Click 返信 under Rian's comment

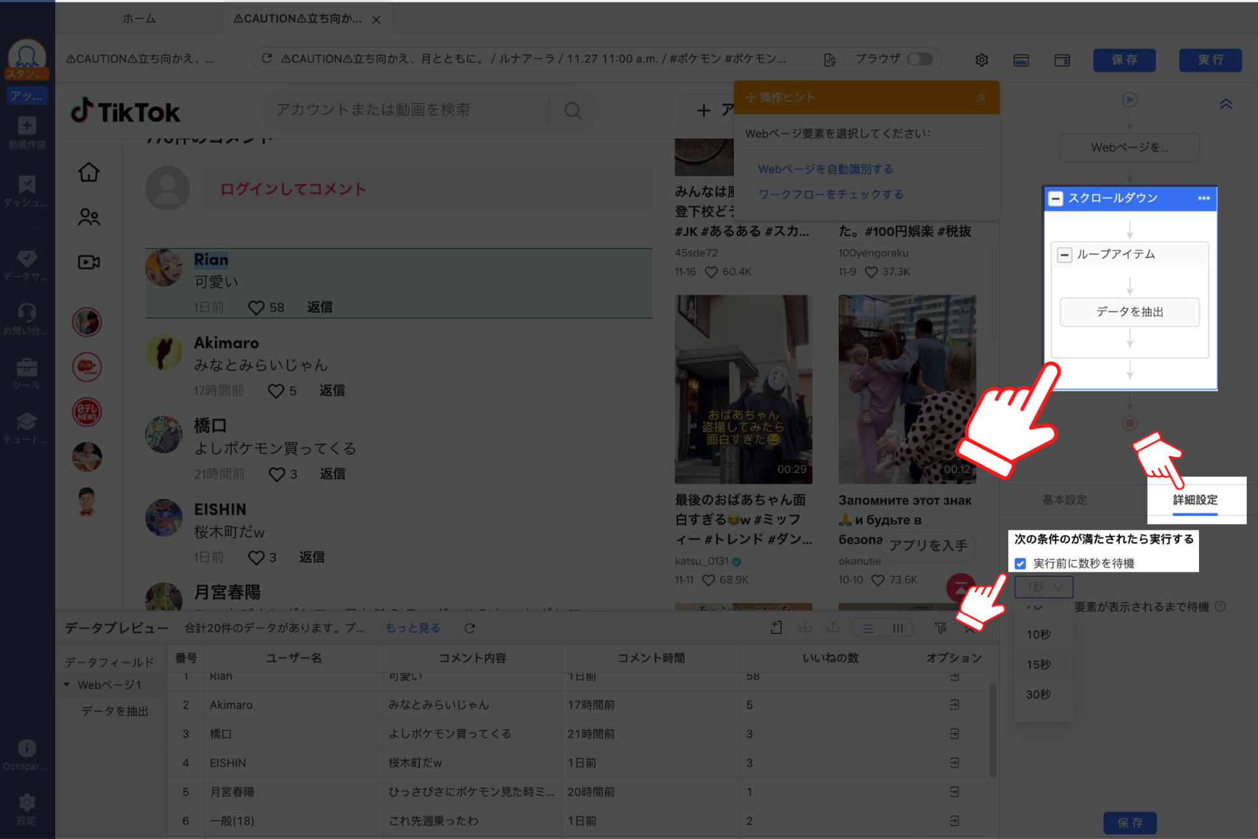320,307
